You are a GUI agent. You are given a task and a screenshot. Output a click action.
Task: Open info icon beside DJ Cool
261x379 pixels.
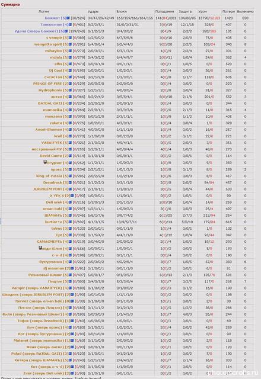pyautogui.click(x=70, y=70)
